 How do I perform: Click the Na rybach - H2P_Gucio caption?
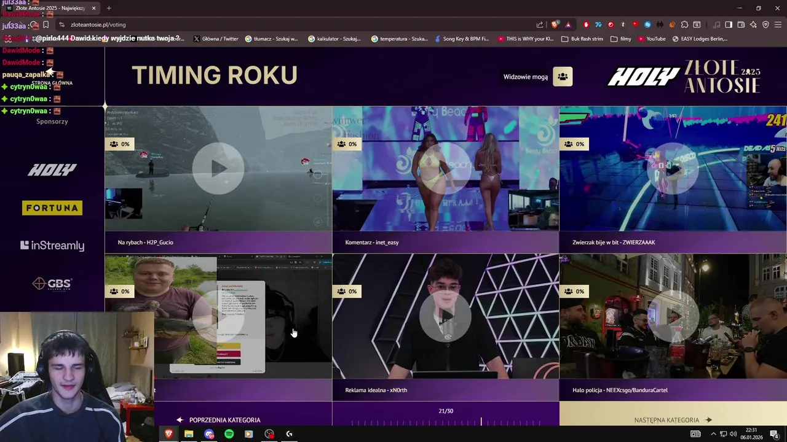click(x=146, y=242)
